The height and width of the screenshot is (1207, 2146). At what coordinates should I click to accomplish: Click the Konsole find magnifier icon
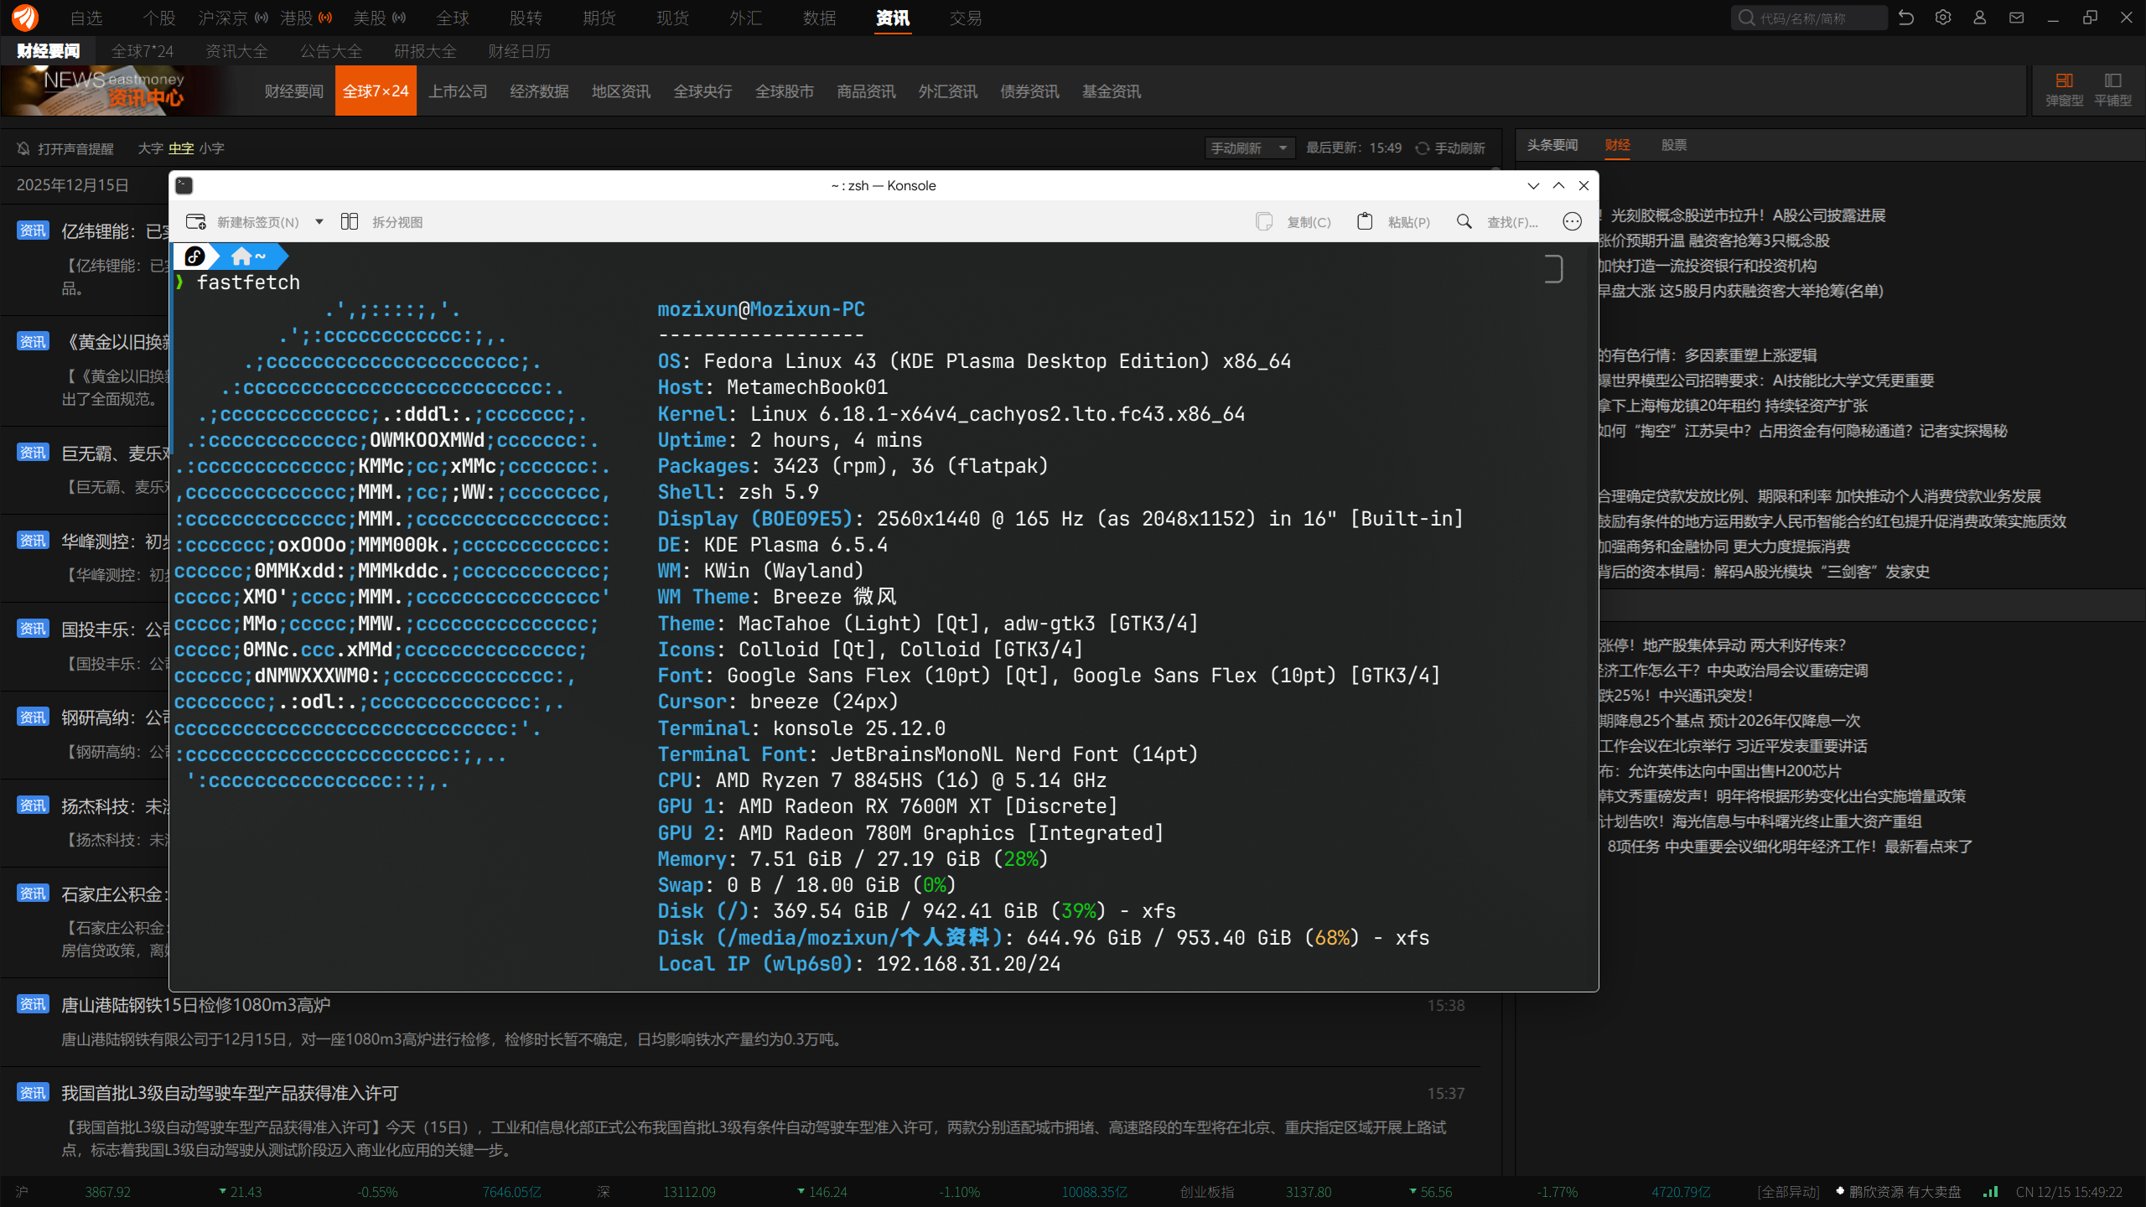click(x=1464, y=222)
